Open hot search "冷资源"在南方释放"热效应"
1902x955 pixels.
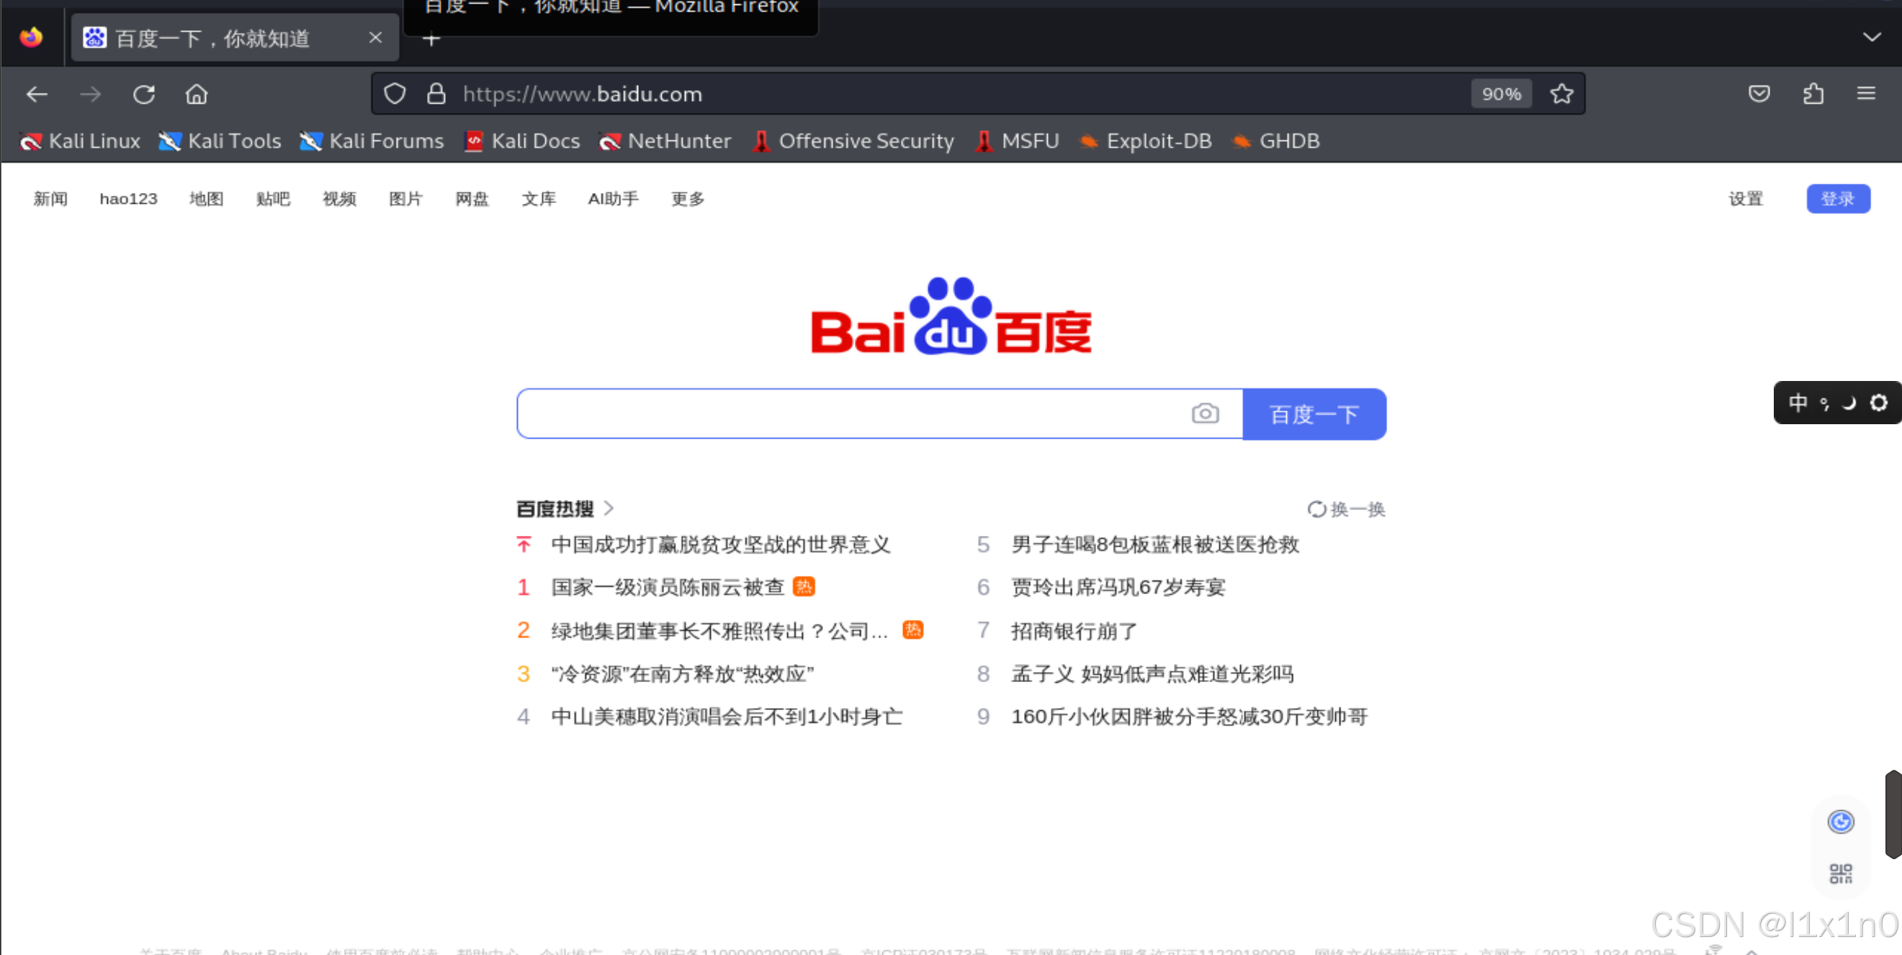[x=682, y=673]
